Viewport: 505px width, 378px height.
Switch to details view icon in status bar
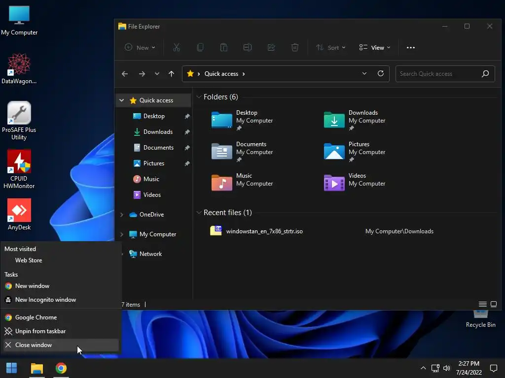pos(482,304)
